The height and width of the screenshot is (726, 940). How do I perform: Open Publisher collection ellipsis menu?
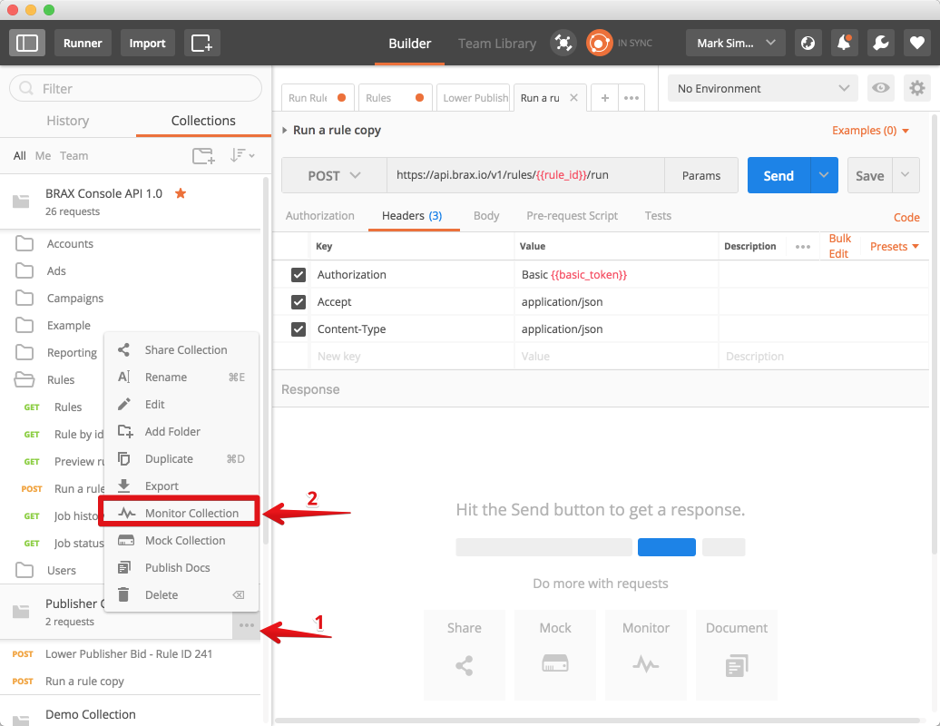click(x=247, y=625)
